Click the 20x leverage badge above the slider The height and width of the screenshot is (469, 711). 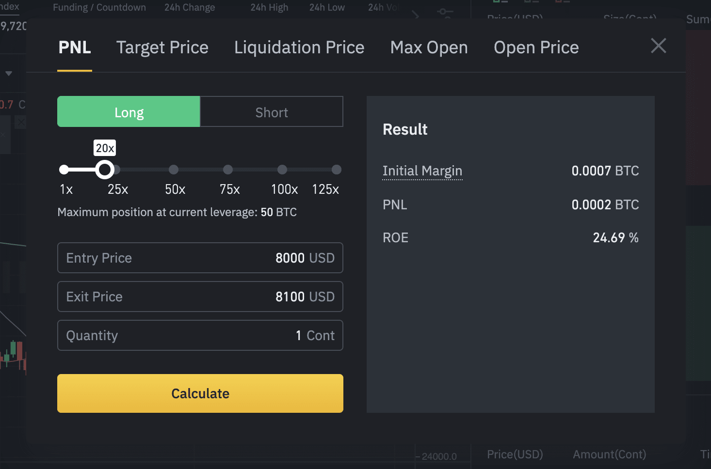click(104, 148)
